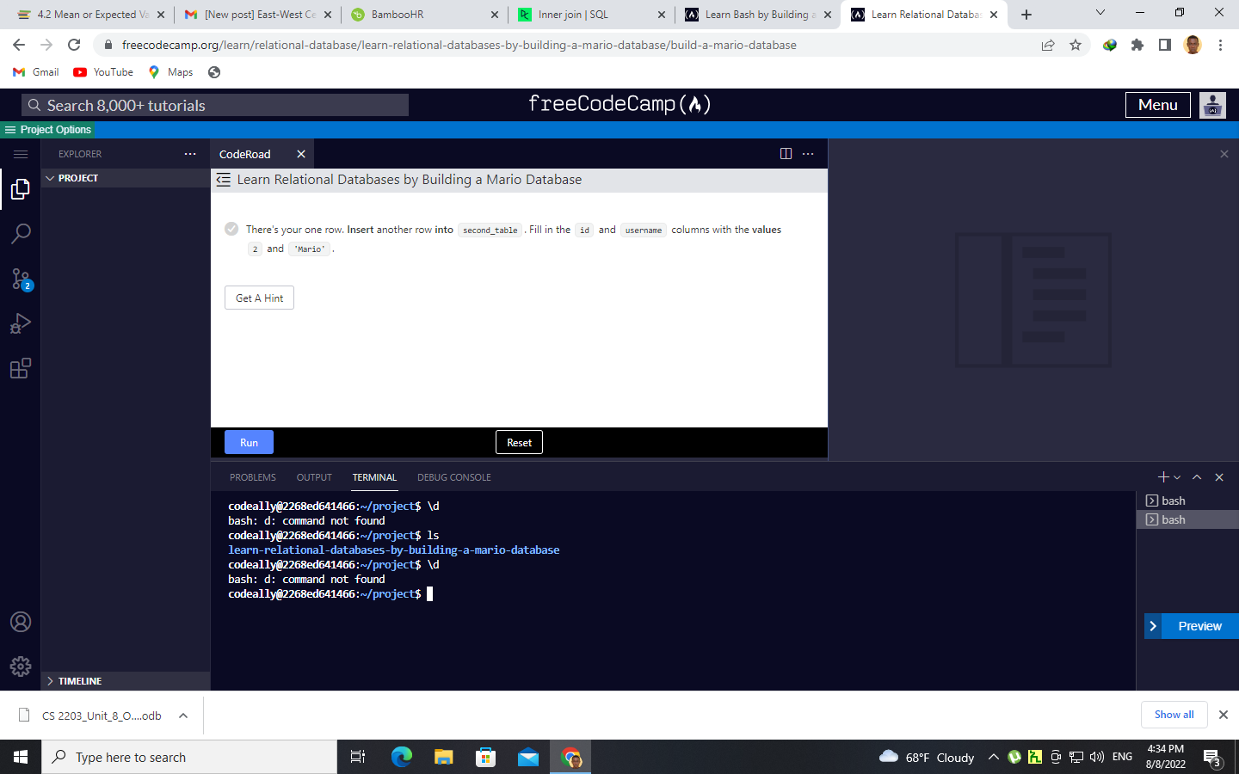Open the Manage settings gear
Viewport: 1239px width, 774px height.
[x=21, y=666]
